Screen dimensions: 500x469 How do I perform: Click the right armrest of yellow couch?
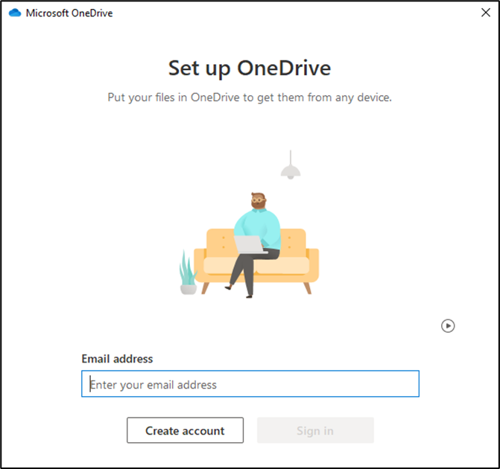(313, 263)
